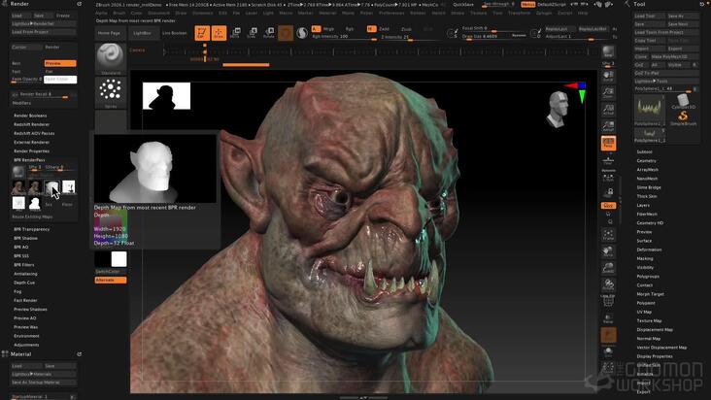711x400 pixels.
Task: Select the PolySphere1_1 tool thumbnail
Action: pyautogui.click(x=650, y=109)
